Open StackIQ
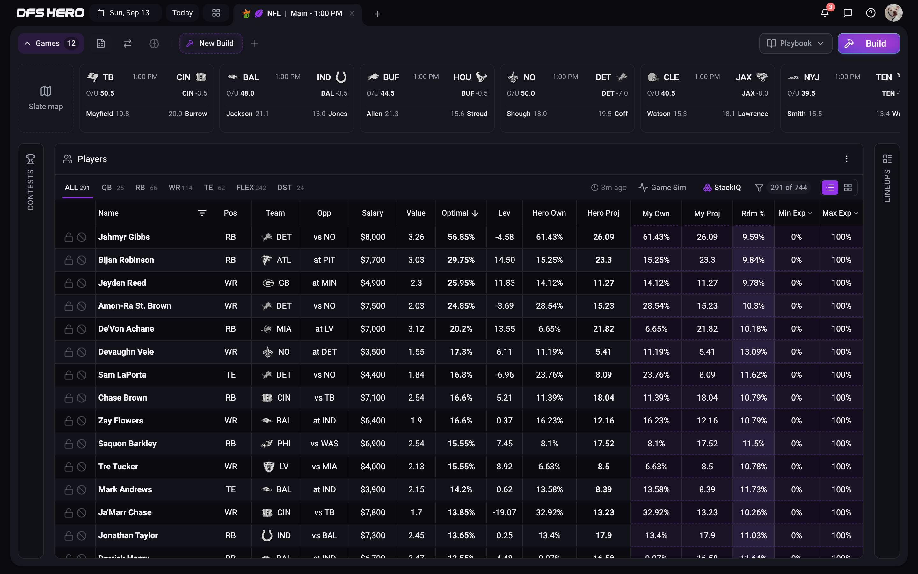 pos(722,188)
